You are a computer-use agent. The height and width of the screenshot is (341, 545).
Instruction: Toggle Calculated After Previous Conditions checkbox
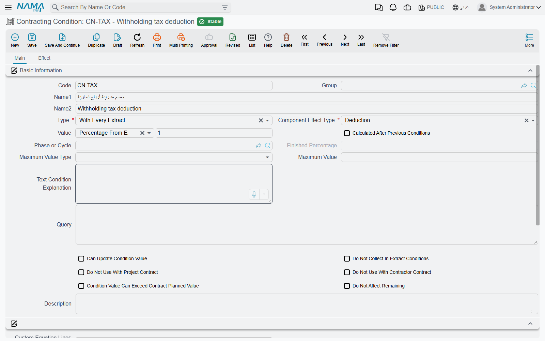tap(347, 133)
